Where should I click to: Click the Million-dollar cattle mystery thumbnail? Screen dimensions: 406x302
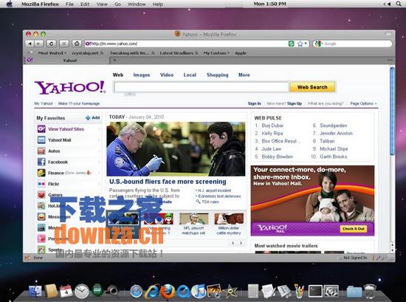pyautogui.click(x=229, y=219)
